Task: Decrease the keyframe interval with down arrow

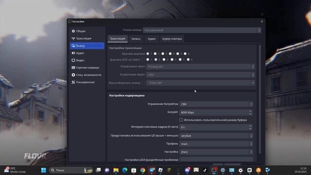Action: 250,128
